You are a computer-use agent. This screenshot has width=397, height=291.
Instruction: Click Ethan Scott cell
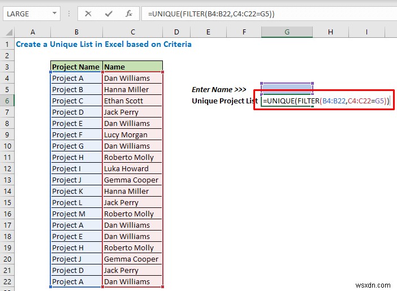click(x=132, y=101)
